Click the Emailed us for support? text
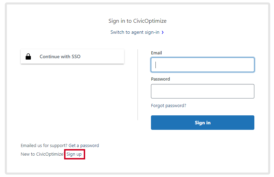 click(44, 146)
